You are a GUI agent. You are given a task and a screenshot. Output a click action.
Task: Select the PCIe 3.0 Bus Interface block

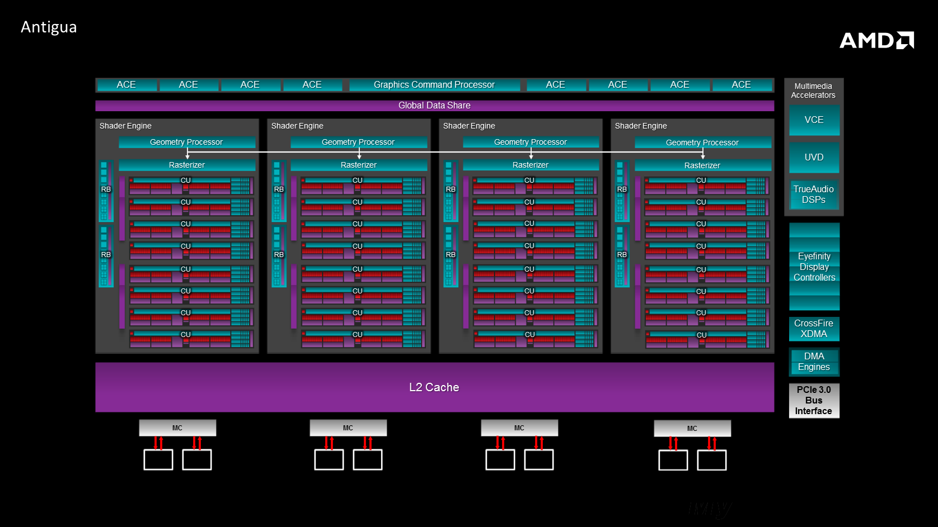(x=814, y=401)
